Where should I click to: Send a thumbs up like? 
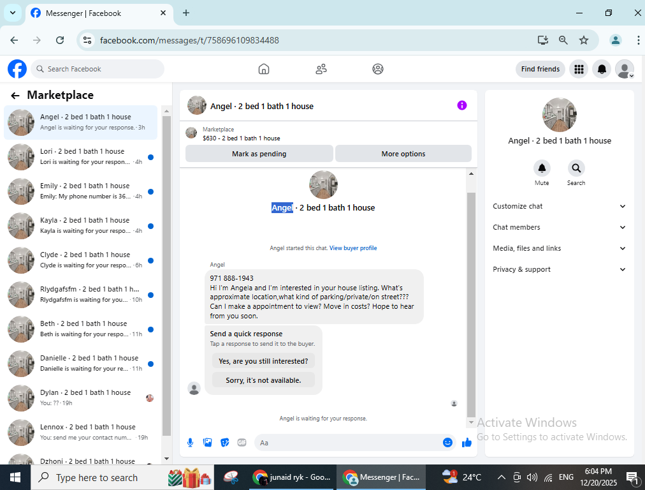(x=467, y=443)
